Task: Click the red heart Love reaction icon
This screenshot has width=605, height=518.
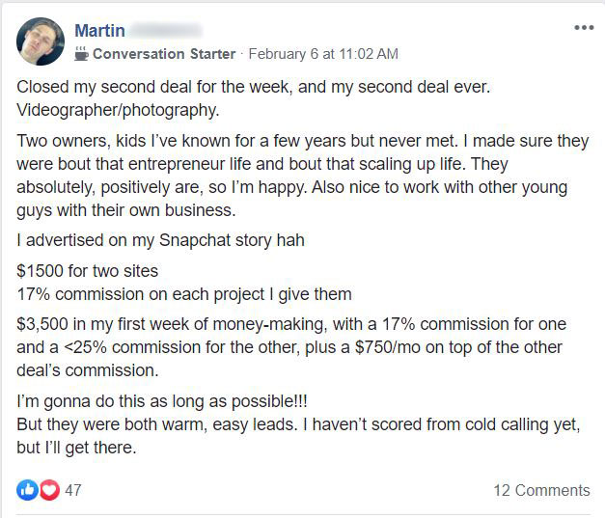Action: coord(50,490)
